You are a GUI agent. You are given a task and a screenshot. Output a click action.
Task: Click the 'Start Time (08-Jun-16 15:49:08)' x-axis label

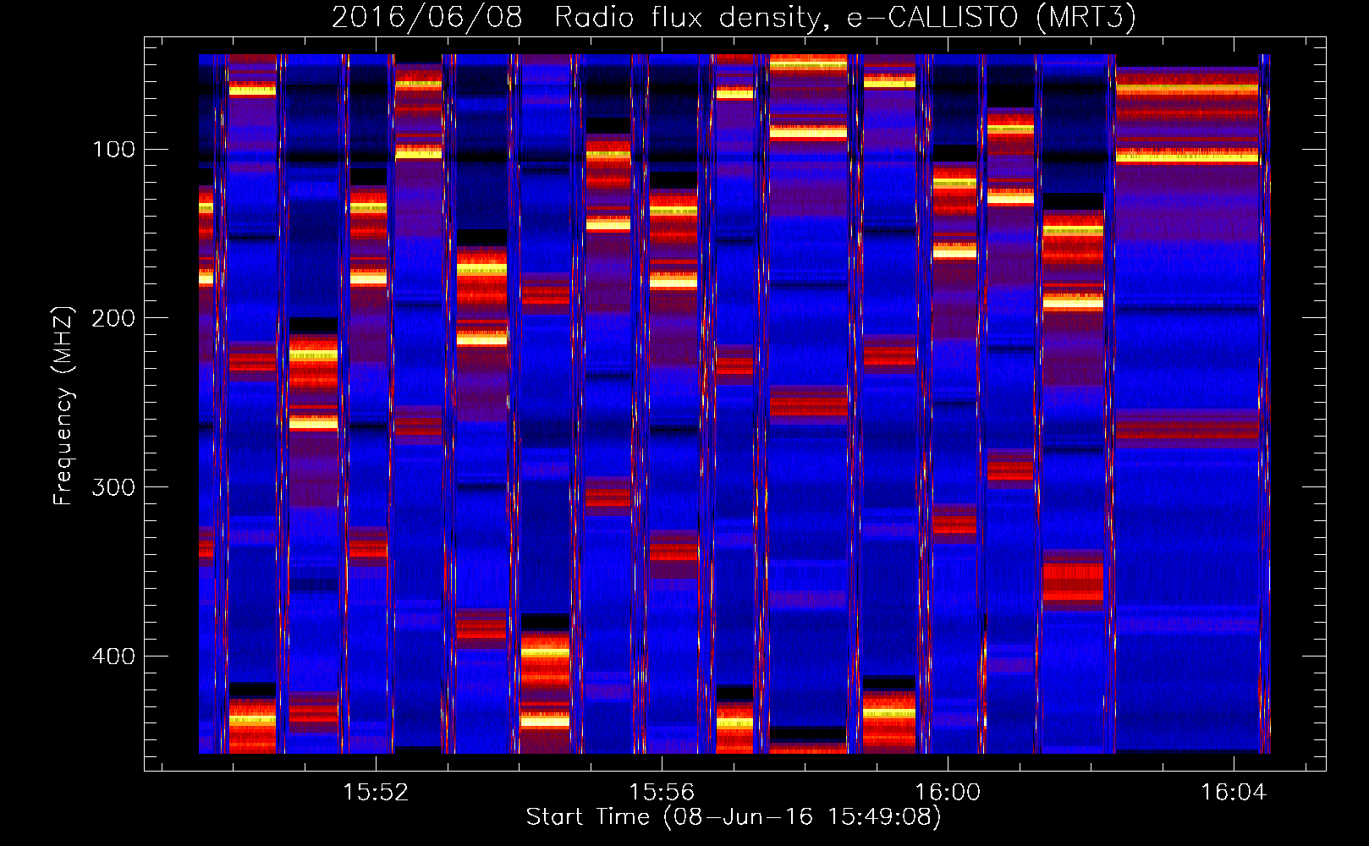click(x=734, y=817)
